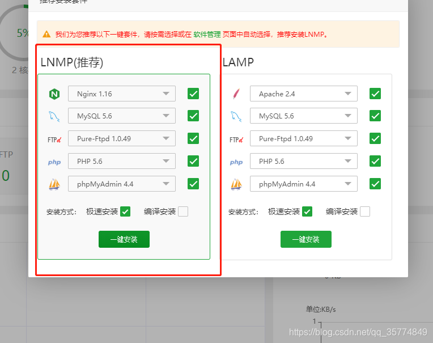Uncheck Pure-Ftpd 1.0.49 in LNMP panel
Screen dimensions: 433x343
click(193, 138)
